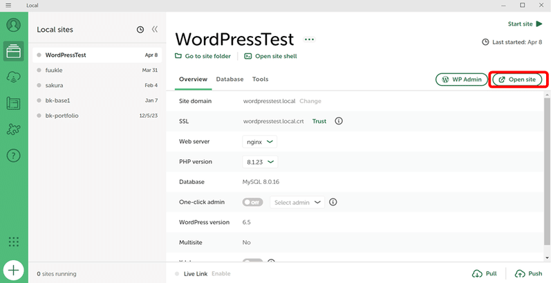This screenshot has width=553, height=283.
Task: Pull the site from host
Action: tap(485, 273)
